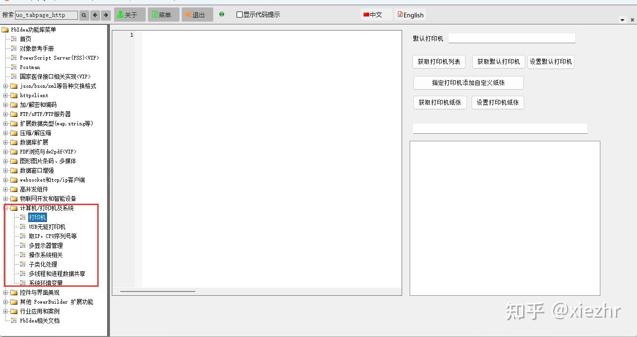The height and width of the screenshot is (337, 637).
Task: Click the search magnifier icon
Action: tap(84, 15)
